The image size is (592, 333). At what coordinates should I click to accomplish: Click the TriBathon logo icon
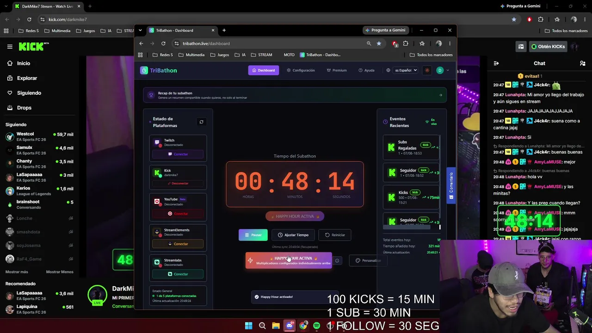tap(144, 70)
